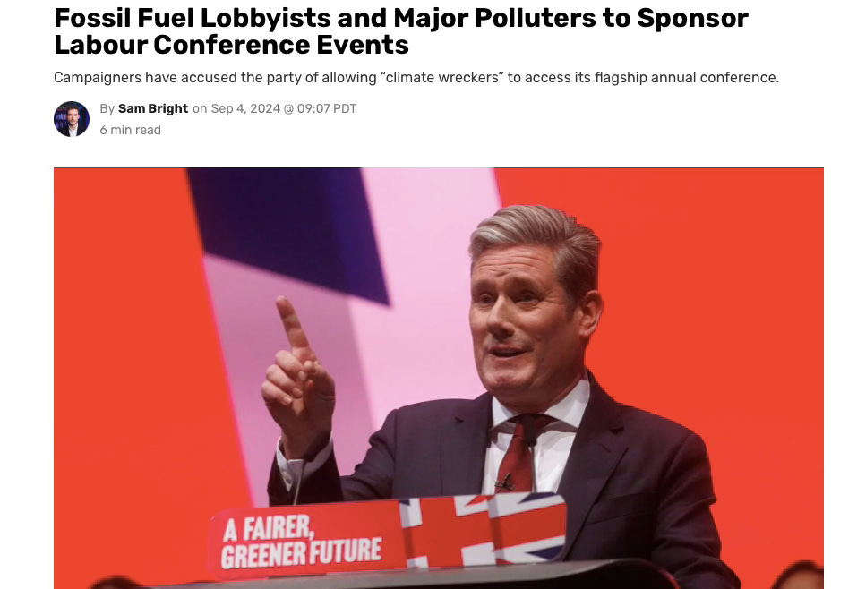Click Sam Bright's author avatar photo
The image size is (857, 589).
pyautogui.click(x=72, y=119)
